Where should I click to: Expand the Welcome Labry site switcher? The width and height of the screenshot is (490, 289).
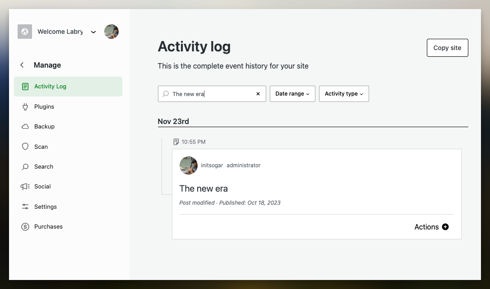point(93,32)
